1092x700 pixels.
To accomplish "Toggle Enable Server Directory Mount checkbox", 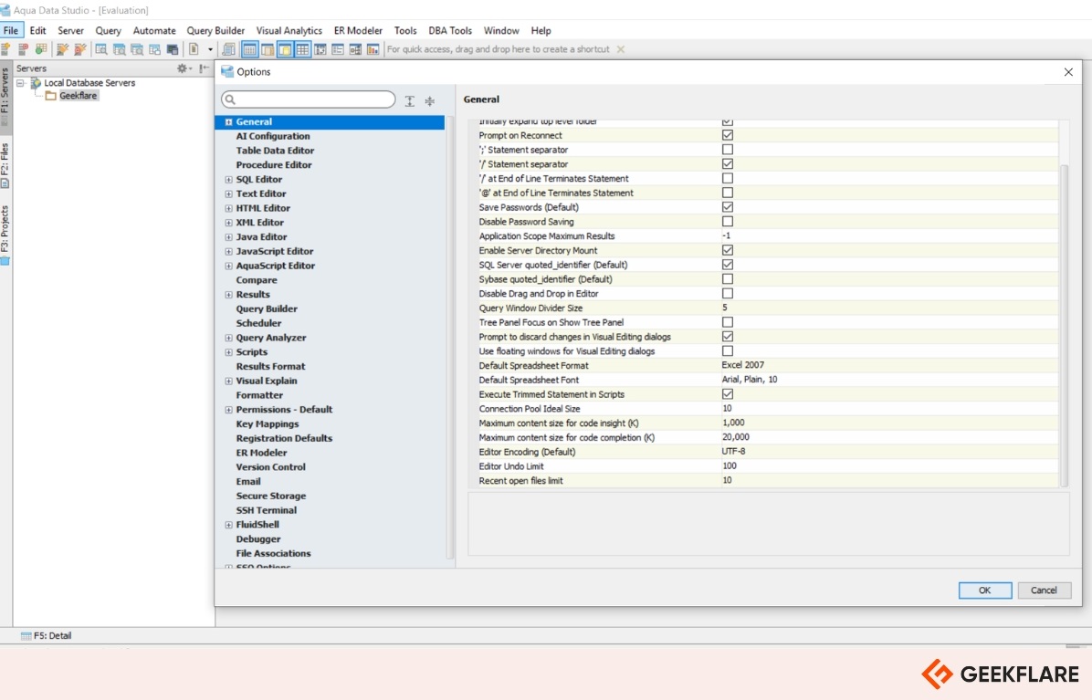I will click(x=728, y=250).
